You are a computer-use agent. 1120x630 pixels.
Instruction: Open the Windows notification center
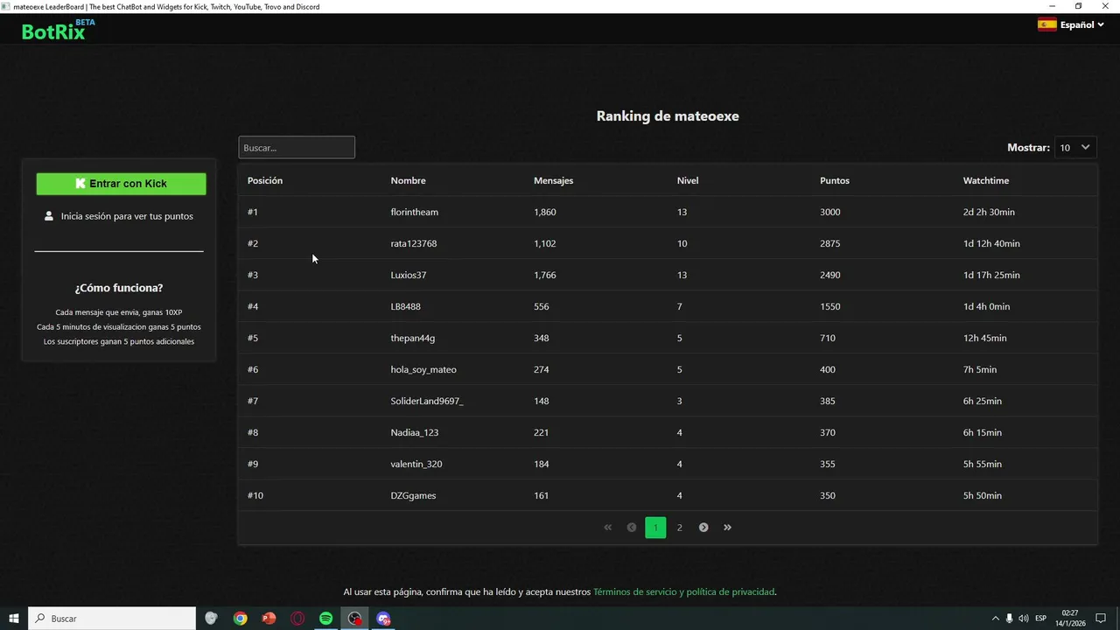click(1101, 619)
